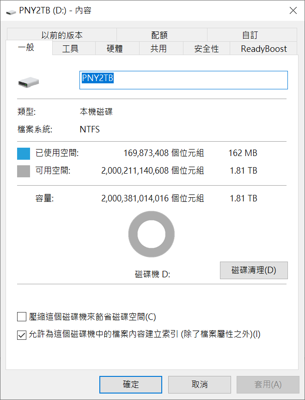Click the disk drive icon beside the name field
This screenshot has width=305, height=400.
pyautogui.click(x=29, y=82)
